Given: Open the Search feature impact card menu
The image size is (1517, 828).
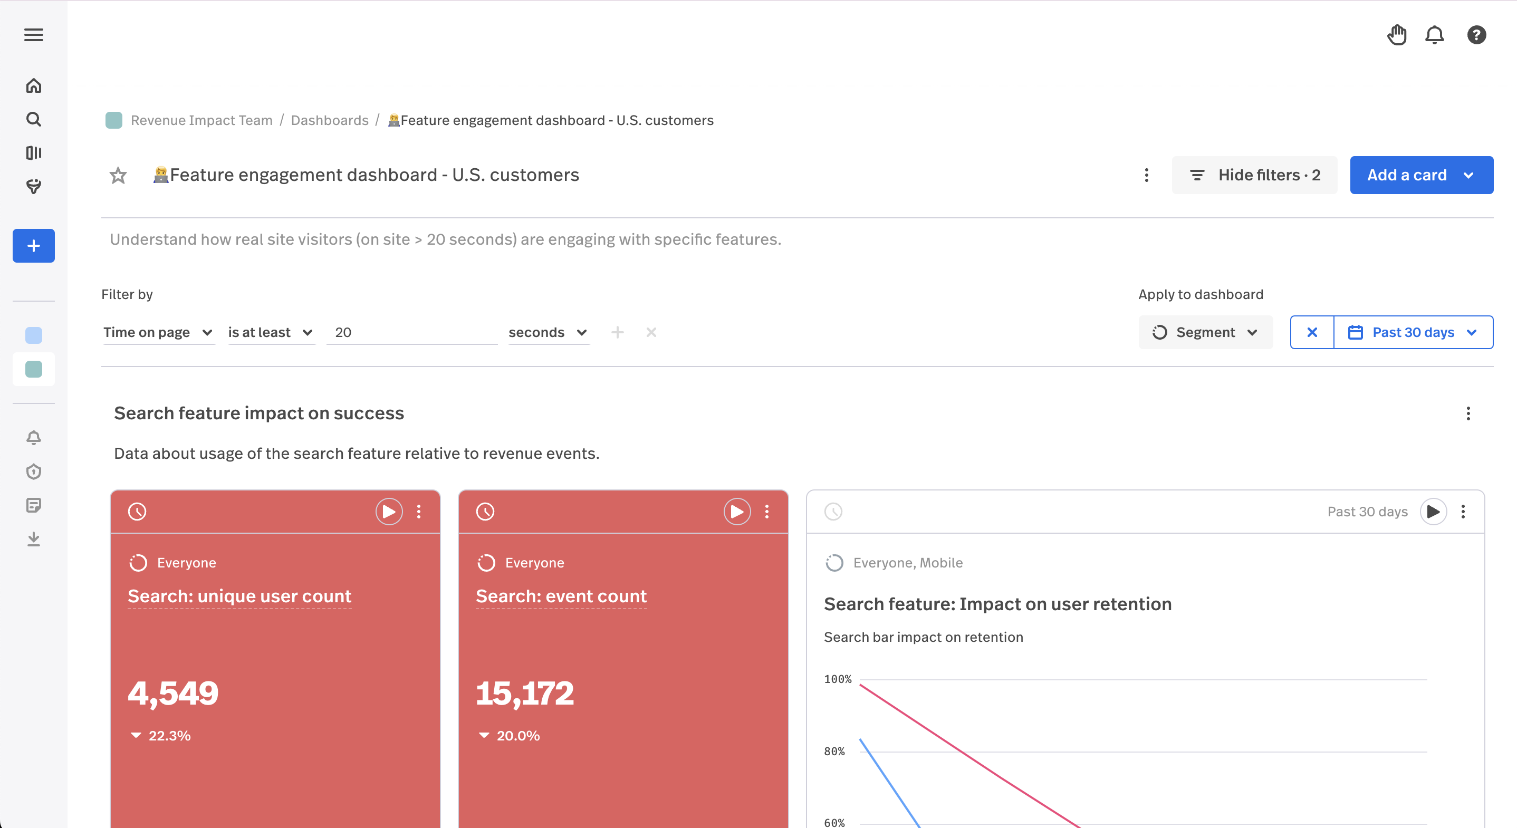Looking at the screenshot, I should pos(1468,414).
